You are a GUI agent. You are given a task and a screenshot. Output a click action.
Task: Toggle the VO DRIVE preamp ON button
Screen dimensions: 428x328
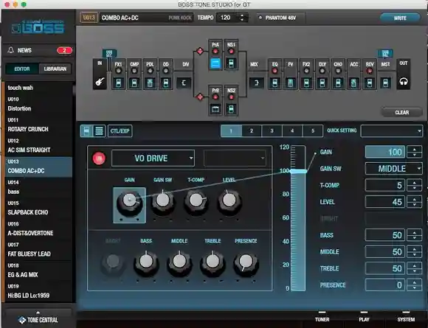pos(99,158)
